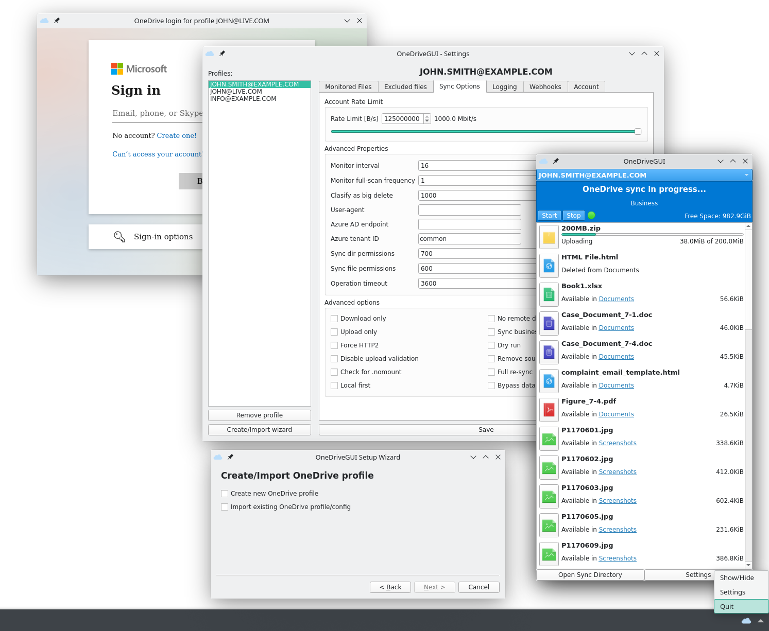Screen dimensions: 769x631
Task: Click the cloud icon in OneDriveGUI title bar
Action: pos(543,161)
